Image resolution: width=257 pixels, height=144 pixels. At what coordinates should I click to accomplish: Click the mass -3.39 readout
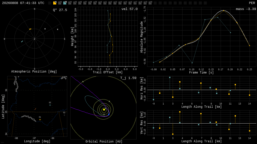[246, 9]
